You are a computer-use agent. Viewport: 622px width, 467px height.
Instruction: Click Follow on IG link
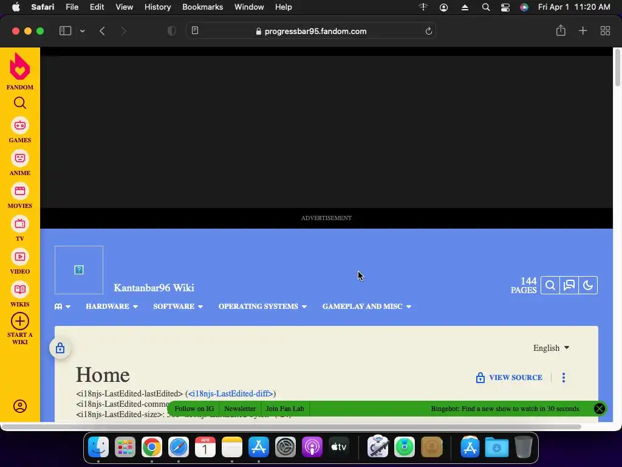click(194, 409)
